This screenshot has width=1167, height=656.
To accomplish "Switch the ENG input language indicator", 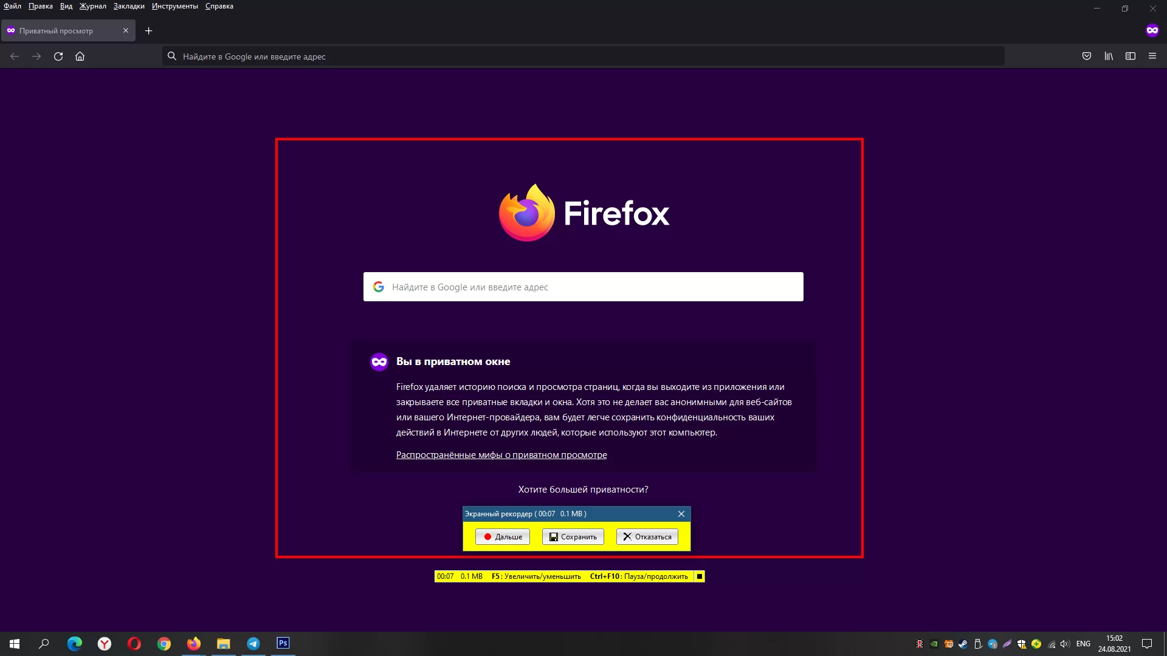I will 1083,644.
